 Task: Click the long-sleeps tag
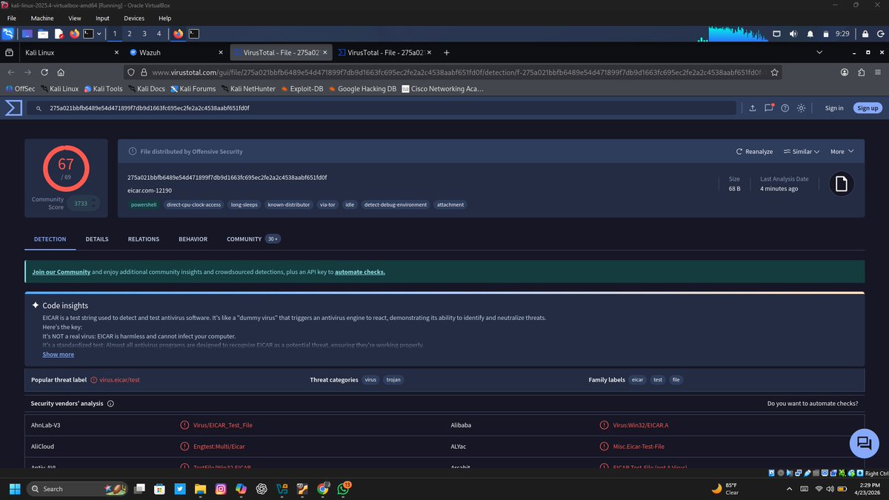tap(244, 204)
